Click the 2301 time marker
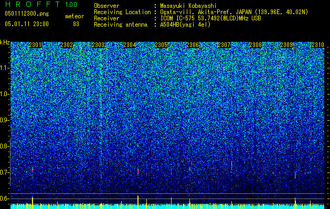Image resolution: width=330 pixels, height=209 pixels. [x=35, y=45]
